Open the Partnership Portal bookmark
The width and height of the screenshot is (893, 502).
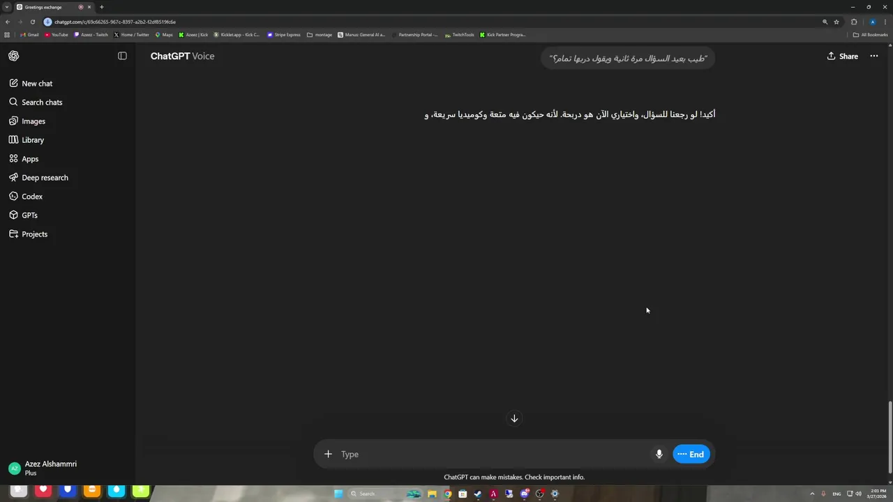coord(414,35)
